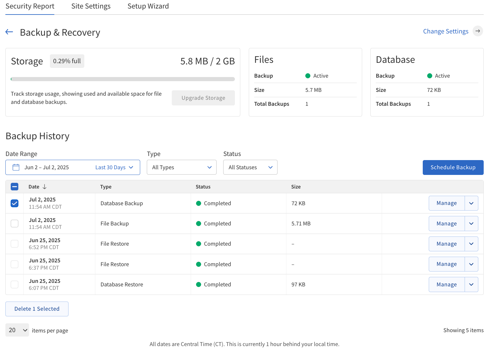490x353 pixels.
Task: Click the Database Restore type cell
Action: 122,284
